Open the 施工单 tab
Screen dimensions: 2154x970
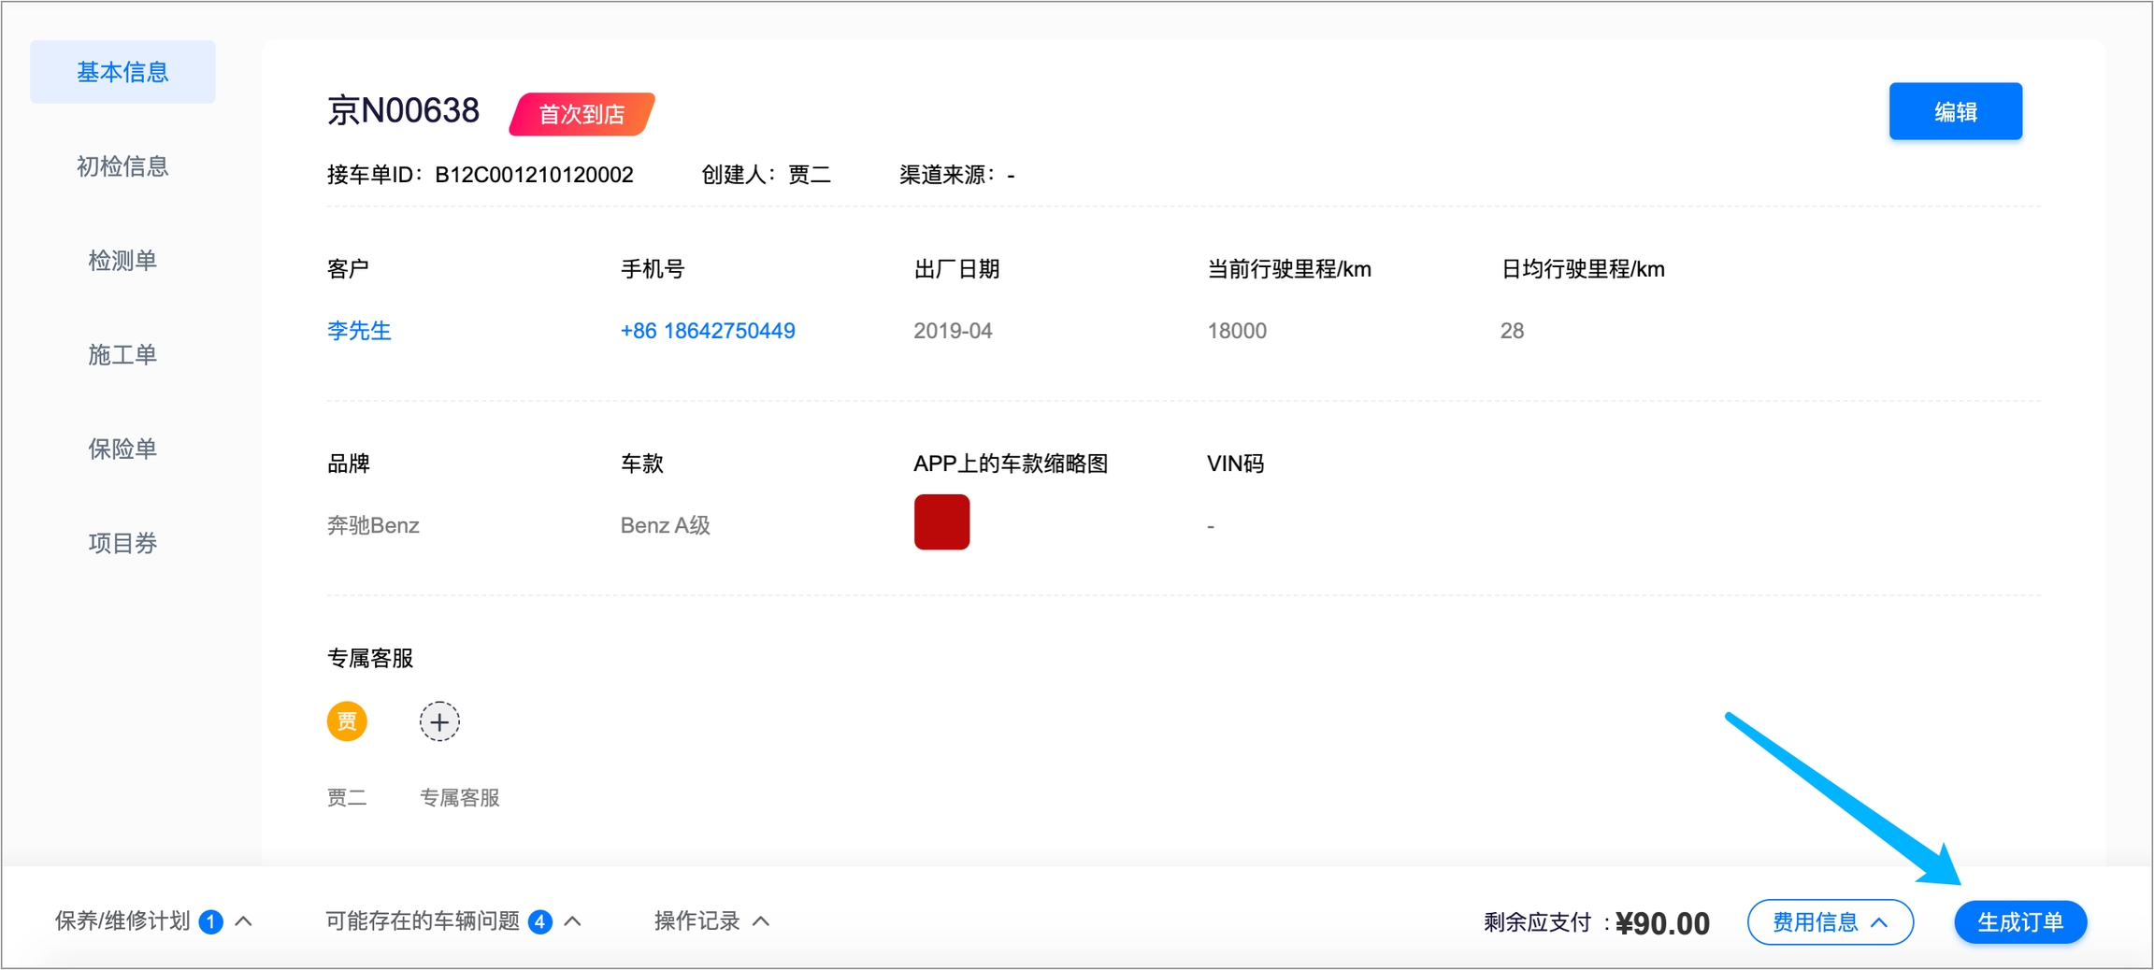point(122,355)
